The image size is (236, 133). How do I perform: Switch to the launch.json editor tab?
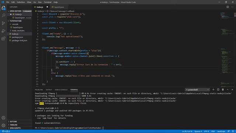coord(59,7)
